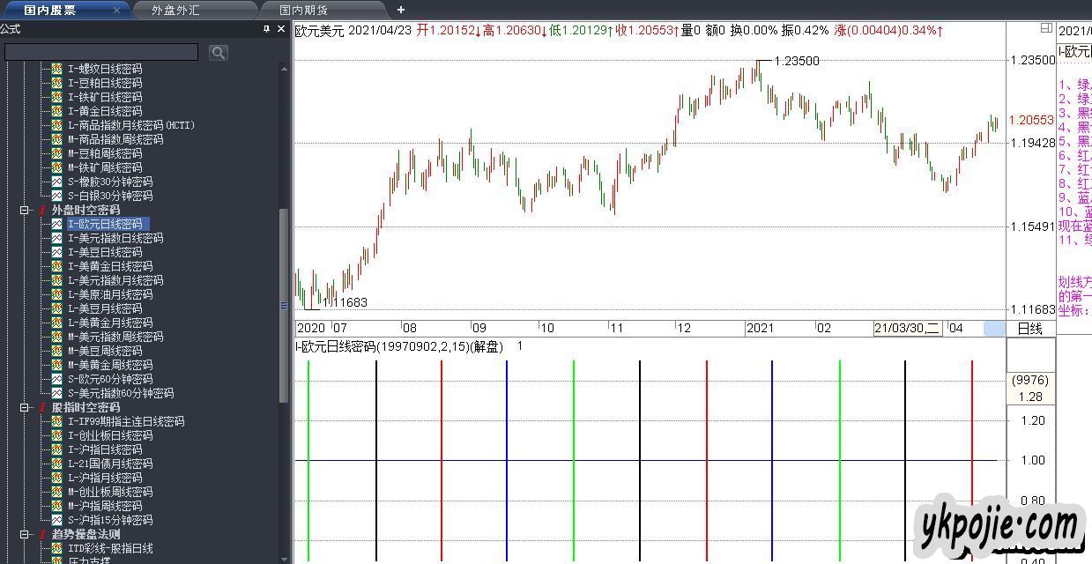Click icon beside I-黄金日线密码

coord(56,111)
